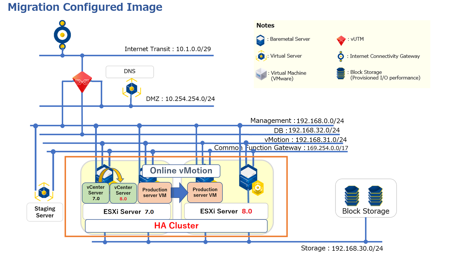Viewport: 451px width, 253px height.
Task: Click the vCenter Server 8.0 green box
Action: tap(123, 193)
